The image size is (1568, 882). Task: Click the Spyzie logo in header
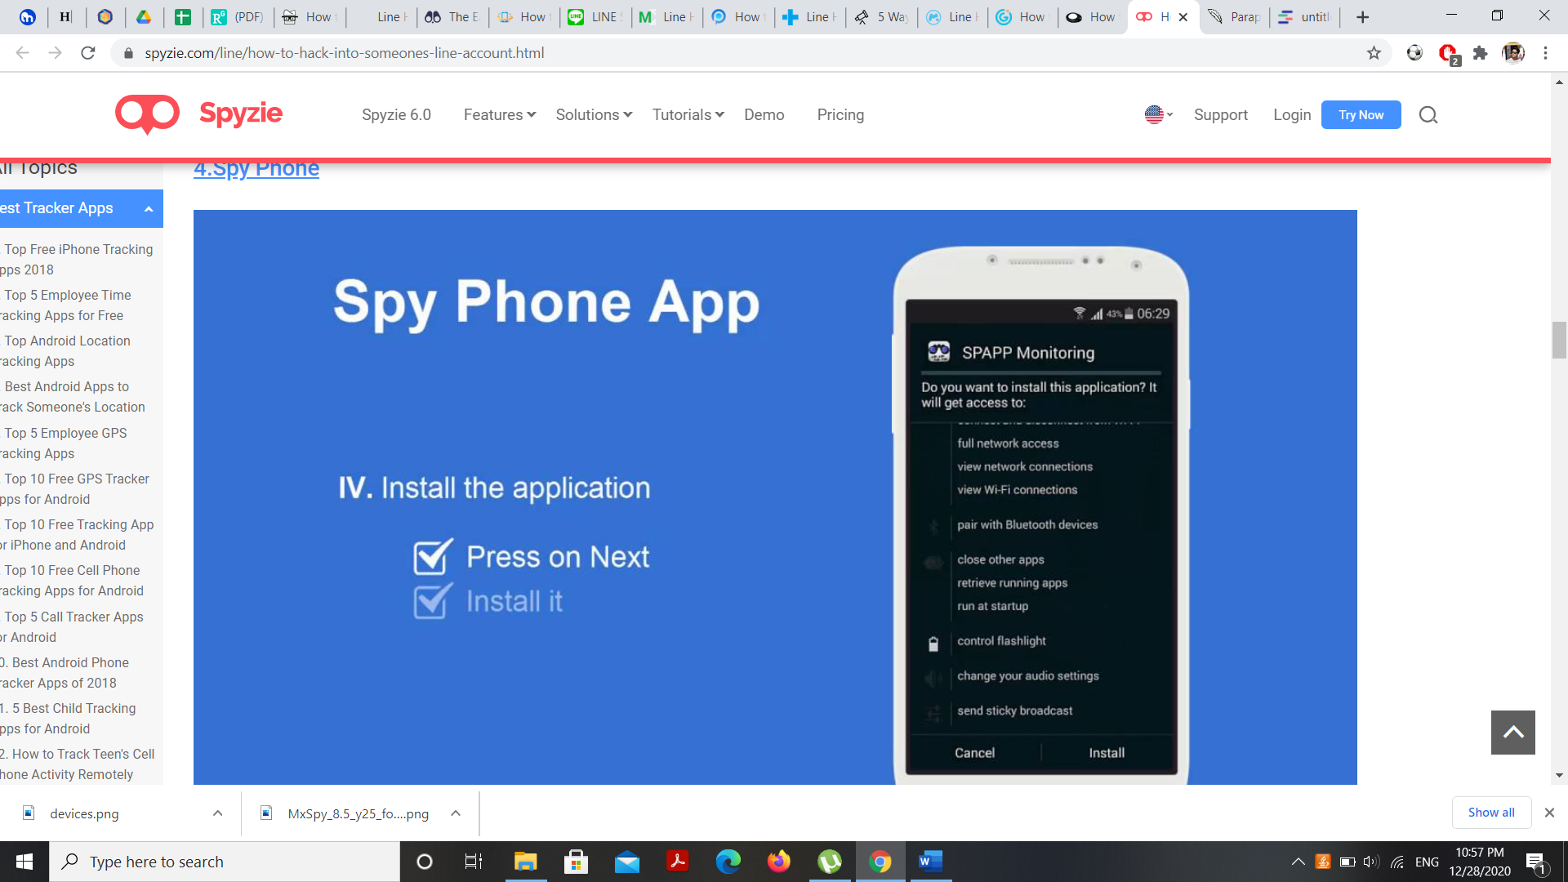pos(199,114)
